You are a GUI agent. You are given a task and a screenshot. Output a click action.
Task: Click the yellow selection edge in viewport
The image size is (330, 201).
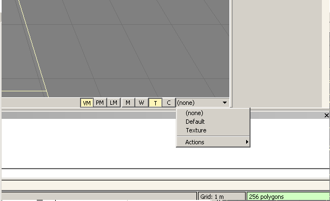pos(34,48)
